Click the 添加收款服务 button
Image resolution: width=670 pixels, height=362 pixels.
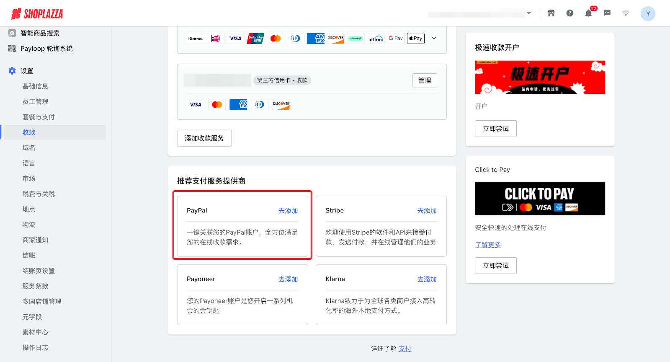204,138
